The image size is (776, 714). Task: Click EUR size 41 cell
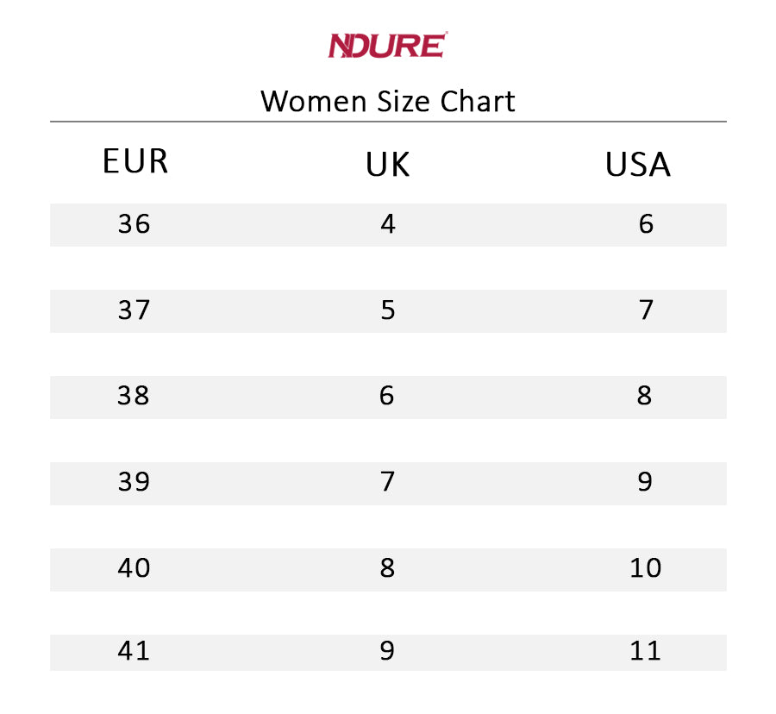[134, 651]
